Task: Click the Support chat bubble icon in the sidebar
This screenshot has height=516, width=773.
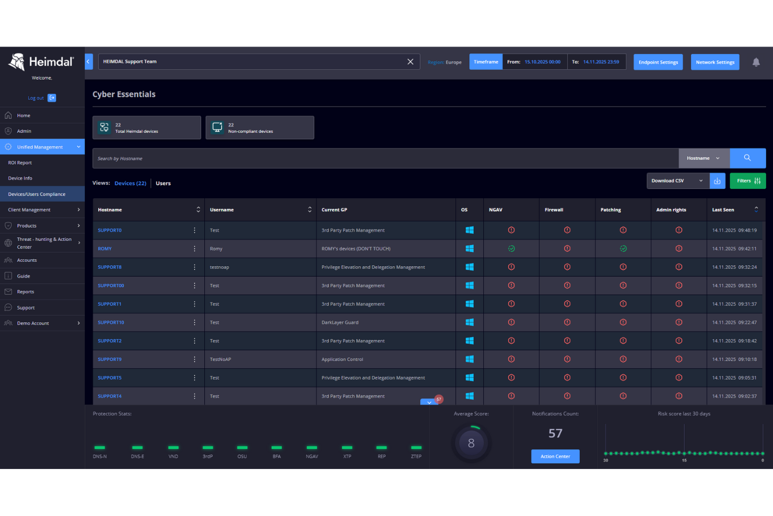Action: [x=8, y=307]
